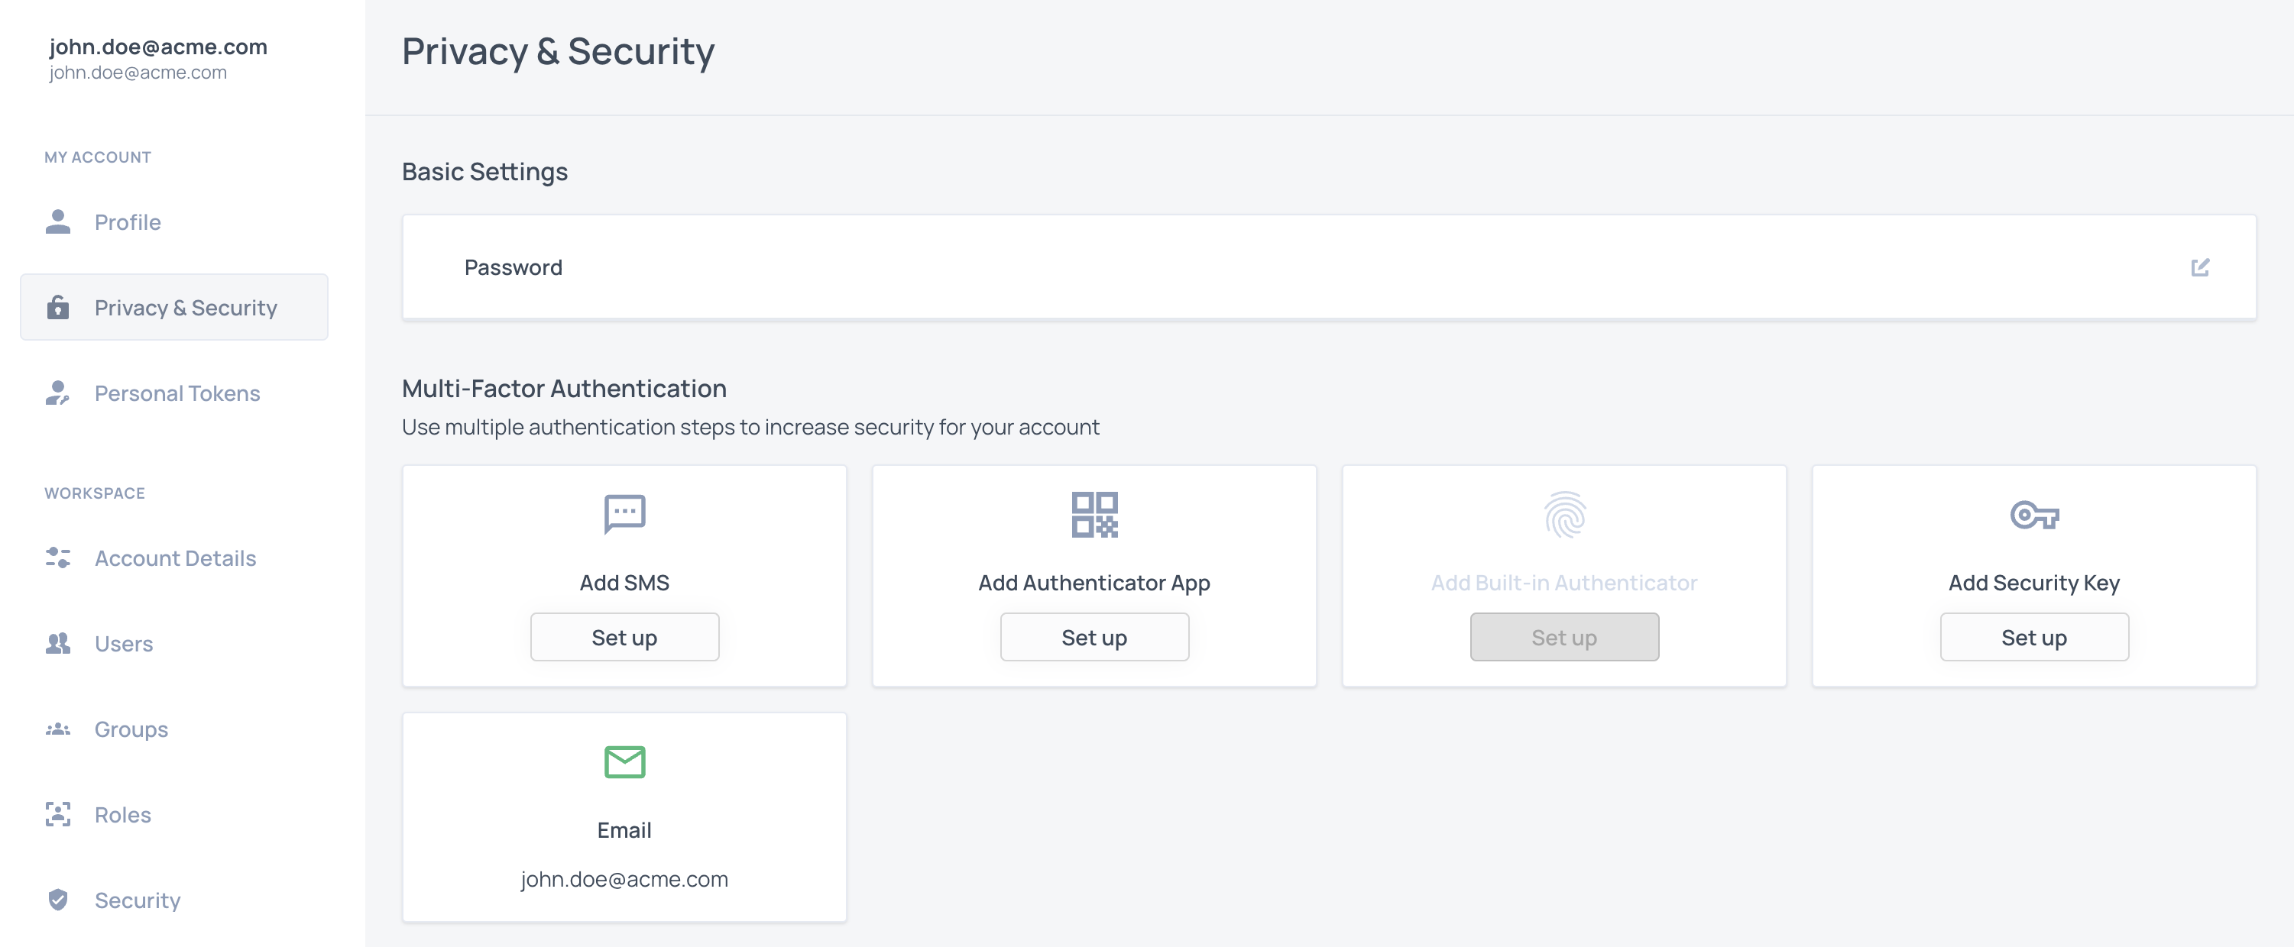Click the edit password icon
The image size is (2294, 947).
[2199, 267]
